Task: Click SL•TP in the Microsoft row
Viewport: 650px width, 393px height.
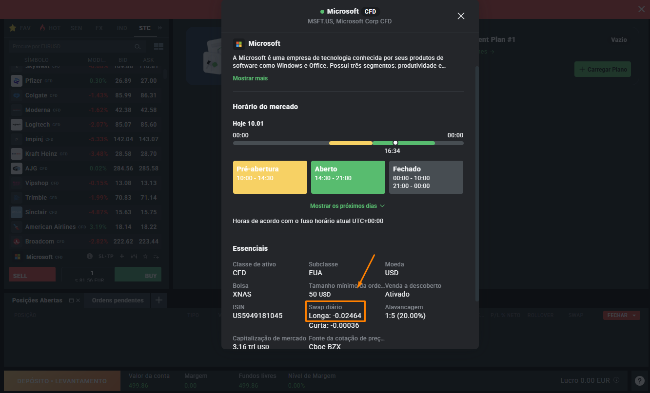Action: click(106, 257)
